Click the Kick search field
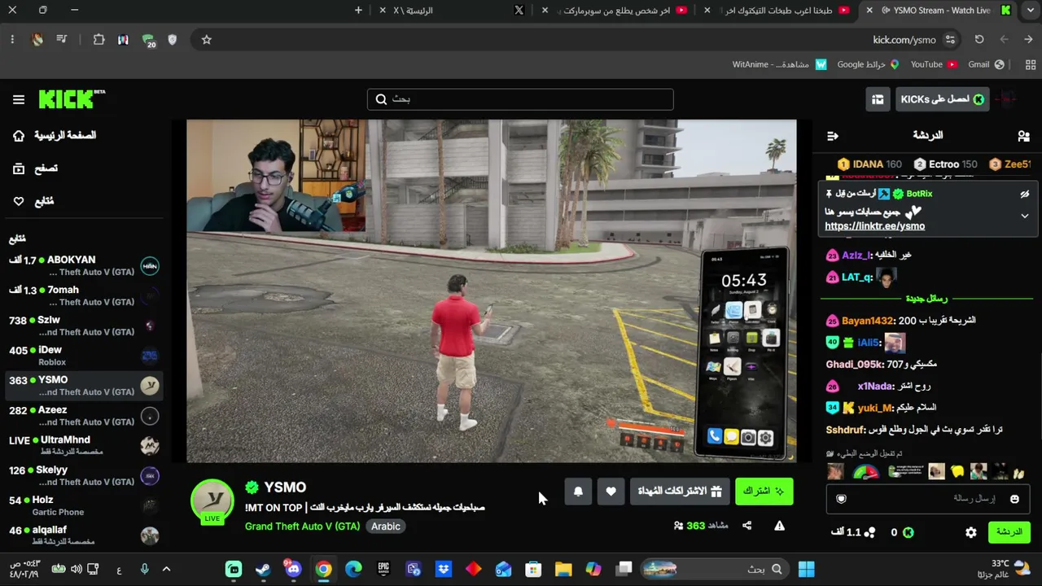 520,99
